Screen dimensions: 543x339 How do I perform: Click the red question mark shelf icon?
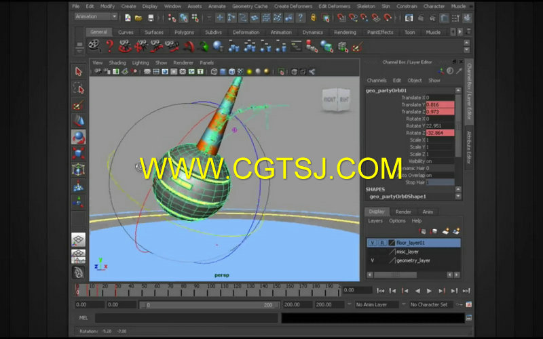point(109,46)
